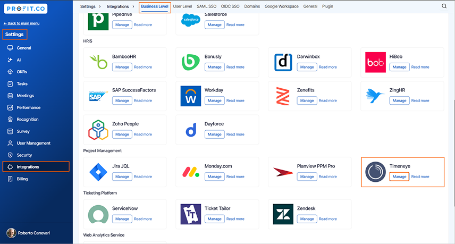Click the Dayforce logo
The height and width of the screenshot is (244, 455).
(191, 130)
